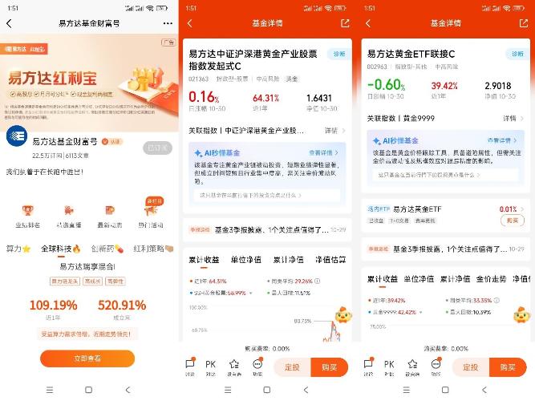Screen dimensions: 535x401
Task: Open the three-dot menu on 易方达基金财富号 page
Action: click(168, 23)
